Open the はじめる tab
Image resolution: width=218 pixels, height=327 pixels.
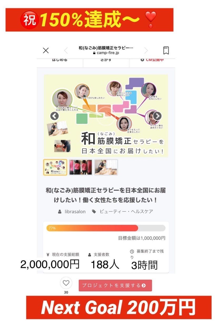(x=60, y=61)
